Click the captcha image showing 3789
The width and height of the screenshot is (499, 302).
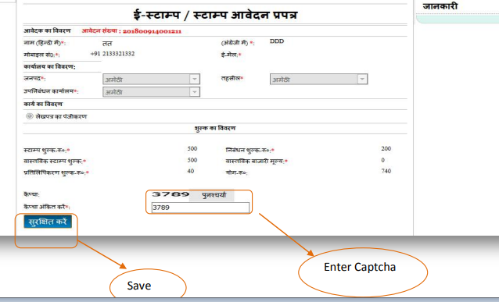tap(171, 194)
